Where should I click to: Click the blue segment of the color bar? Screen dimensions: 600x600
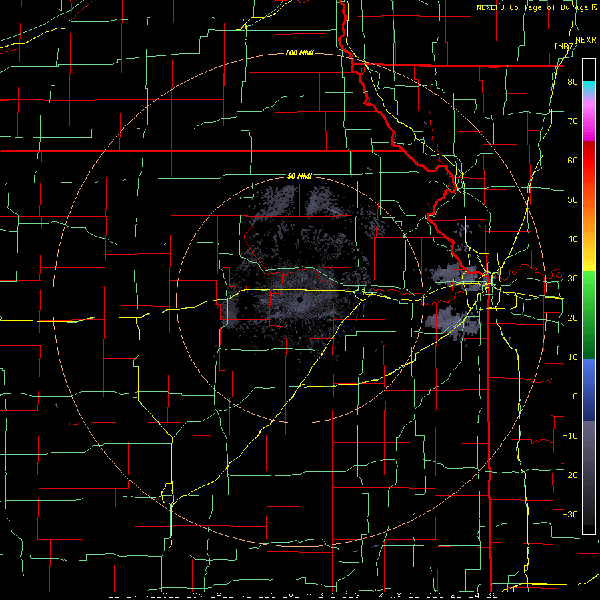589,390
